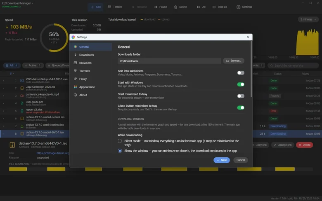
Task: Switch to Browsers settings section
Action: point(90,63)
